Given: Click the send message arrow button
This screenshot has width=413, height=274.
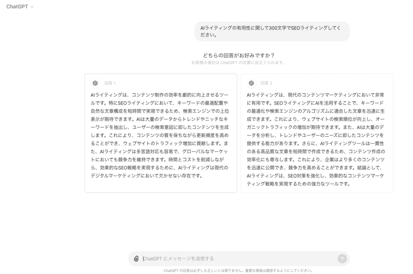Looking at the screenshot, I should point(342,259).
